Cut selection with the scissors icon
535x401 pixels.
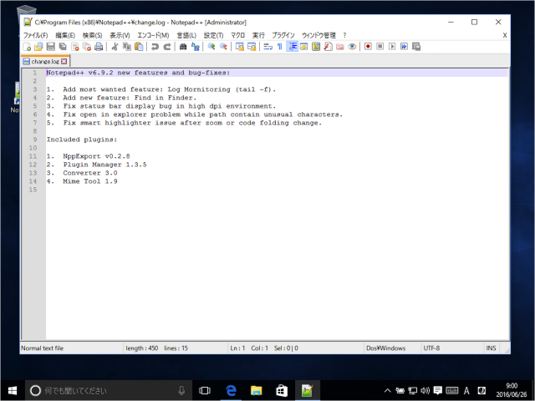[115, 47]
